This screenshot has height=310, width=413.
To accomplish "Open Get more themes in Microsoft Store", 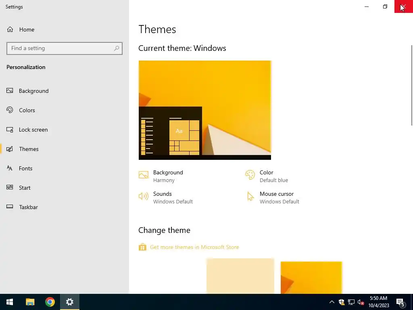I will click(x=194, y=247).
